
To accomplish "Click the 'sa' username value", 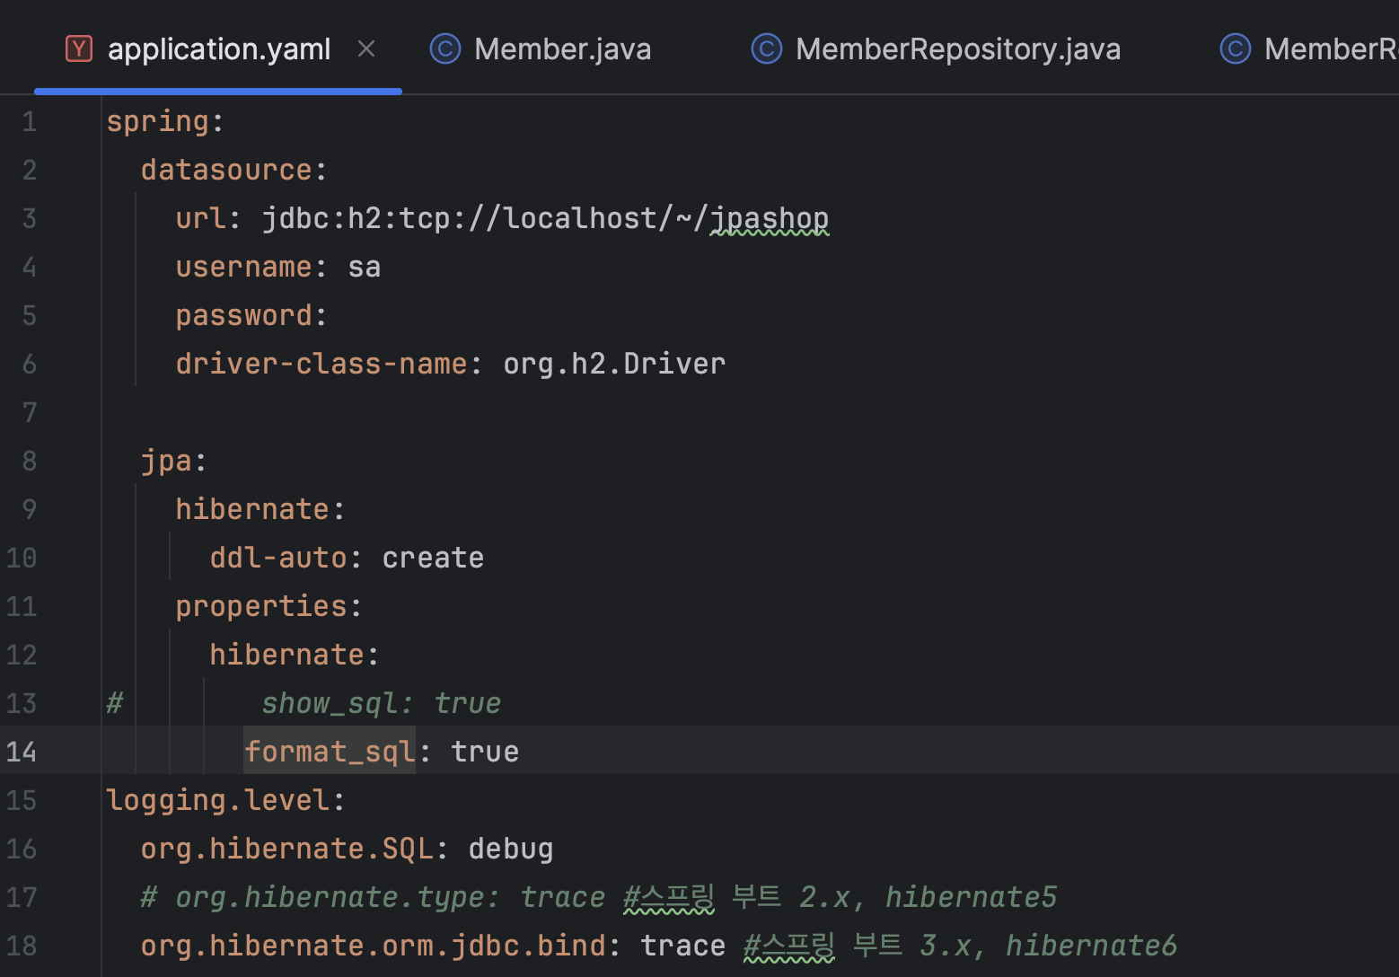I will point(365,267).
